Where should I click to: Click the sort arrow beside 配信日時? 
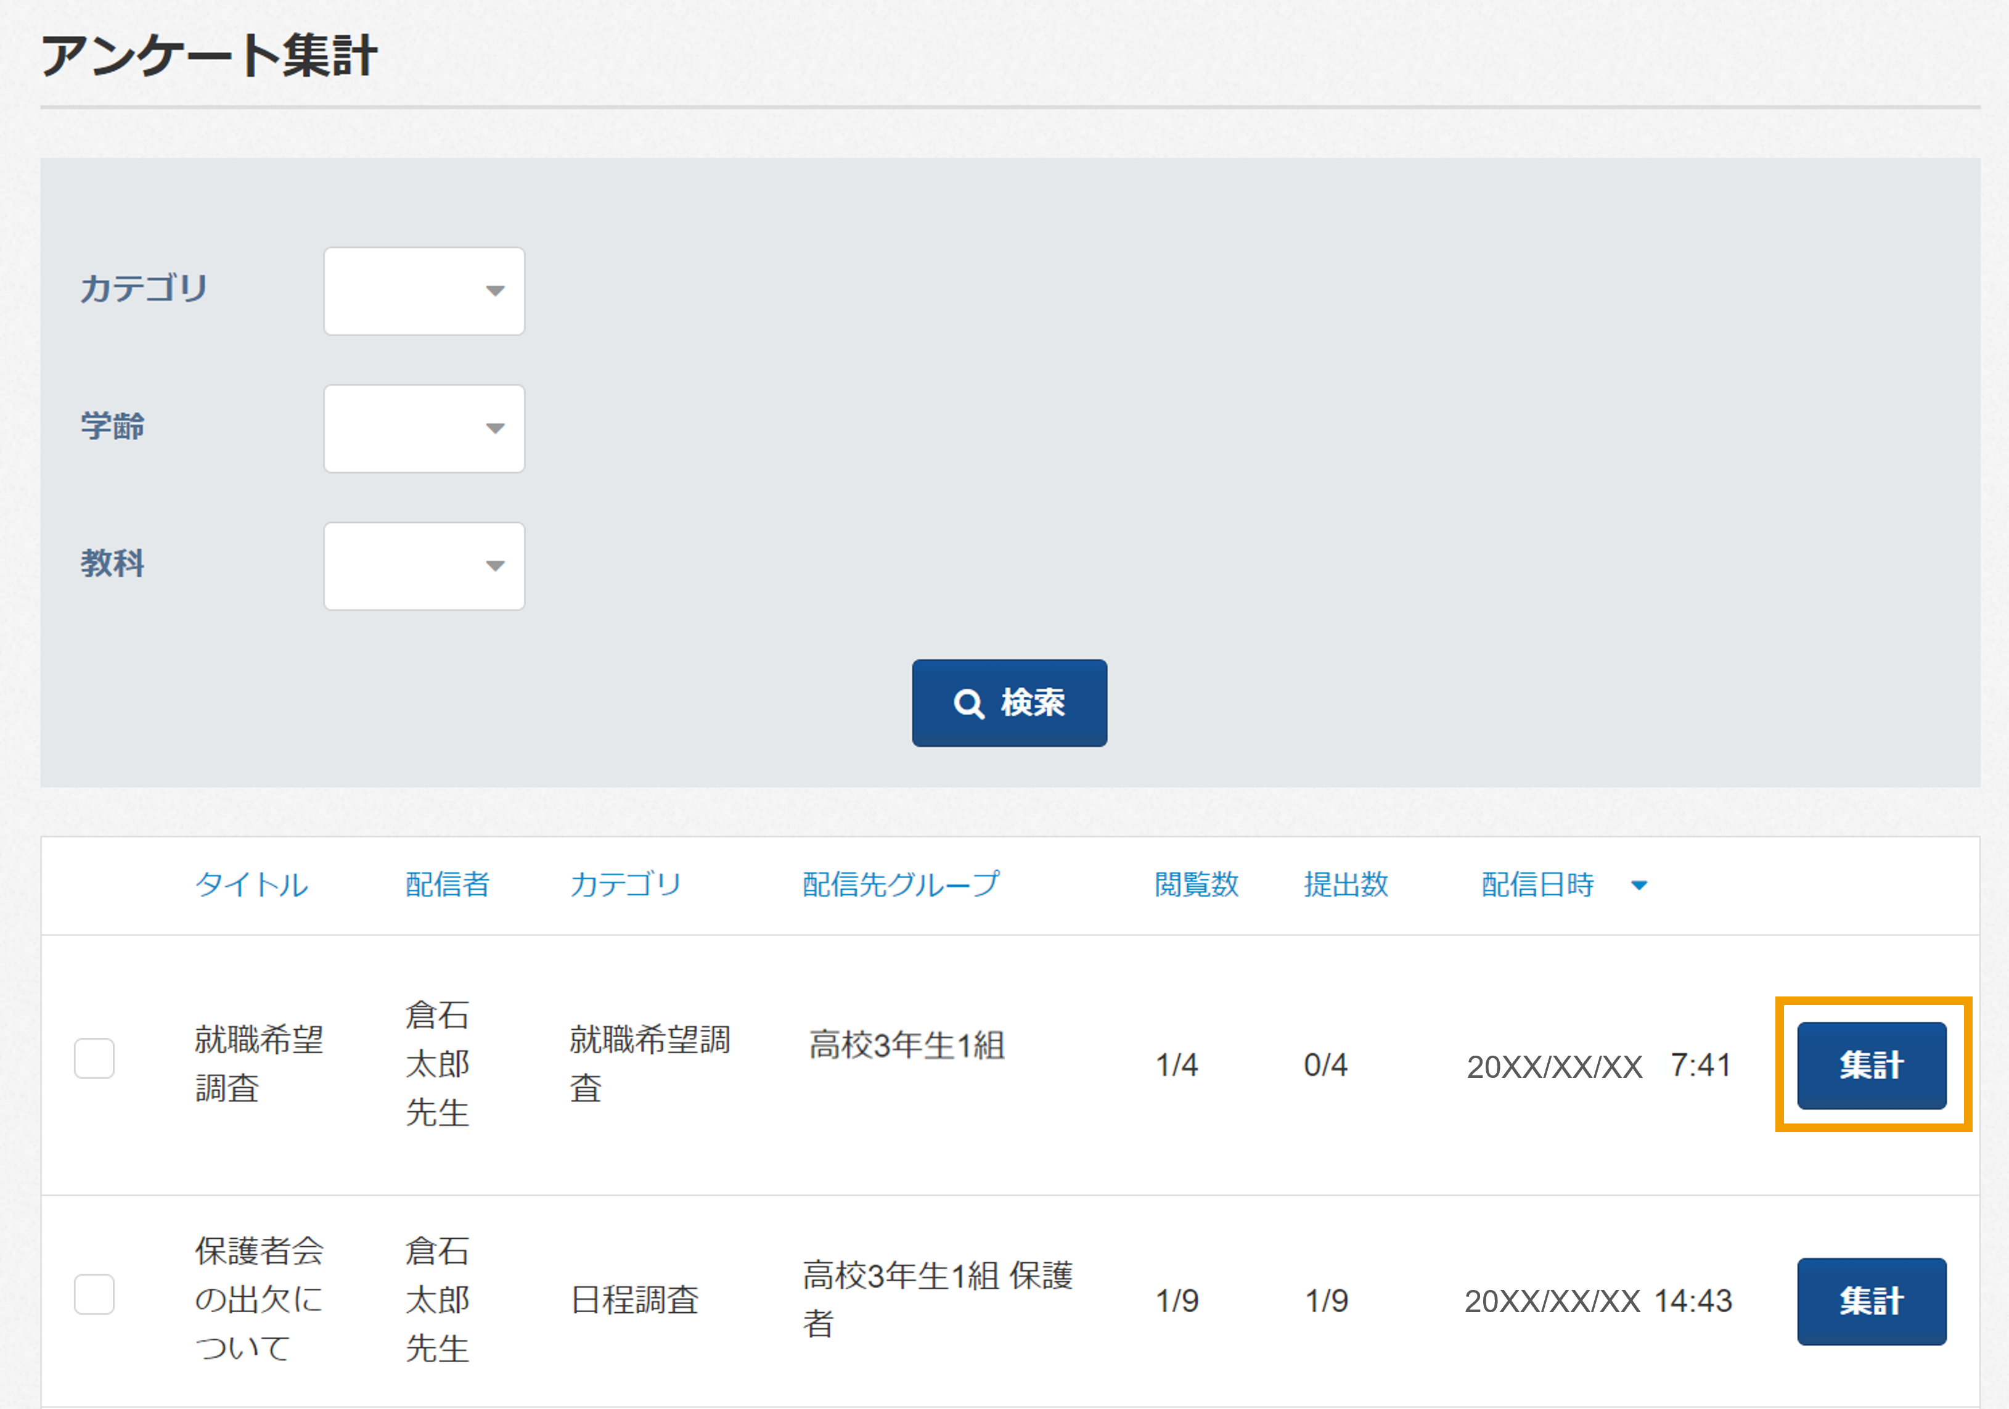(x=1640, y=885)
